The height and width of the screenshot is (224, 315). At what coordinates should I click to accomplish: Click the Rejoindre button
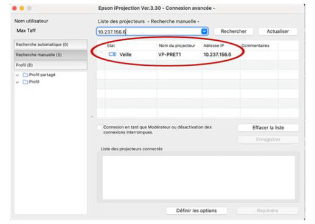(268, 211)
